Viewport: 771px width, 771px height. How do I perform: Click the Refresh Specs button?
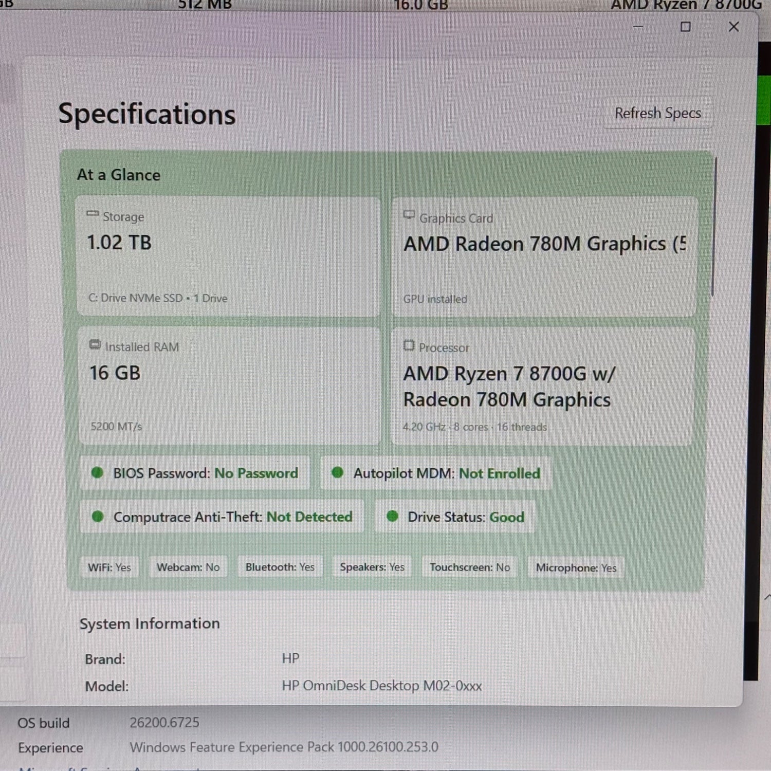pos(657,113)
